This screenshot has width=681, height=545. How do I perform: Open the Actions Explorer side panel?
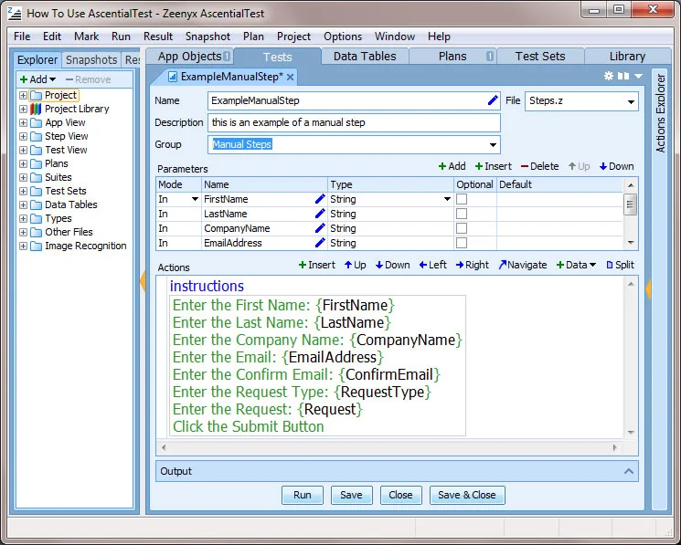pos(660,114)
